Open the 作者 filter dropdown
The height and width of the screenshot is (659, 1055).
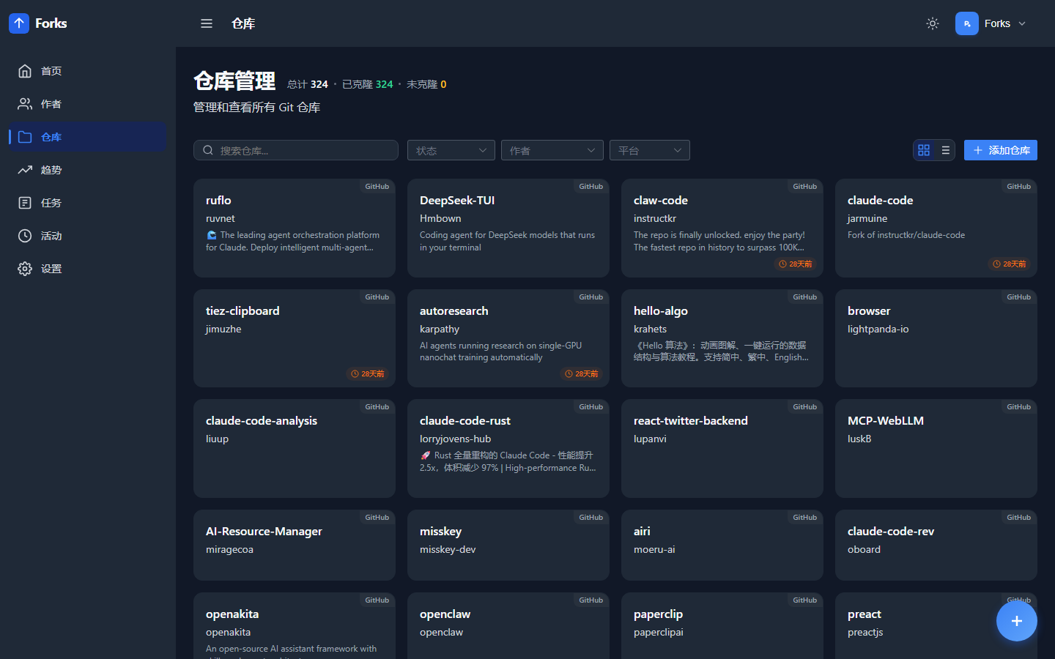552,150
